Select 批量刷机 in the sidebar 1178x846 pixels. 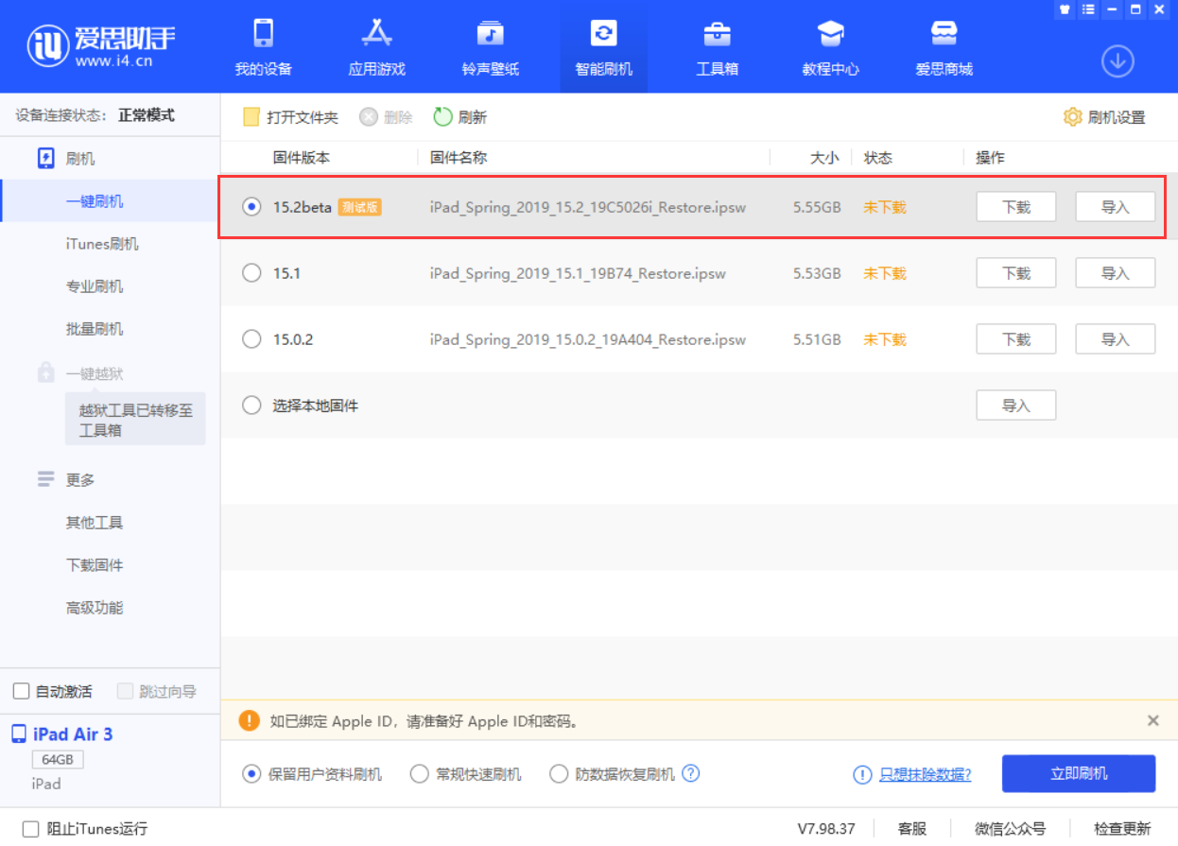coord(95,329)
